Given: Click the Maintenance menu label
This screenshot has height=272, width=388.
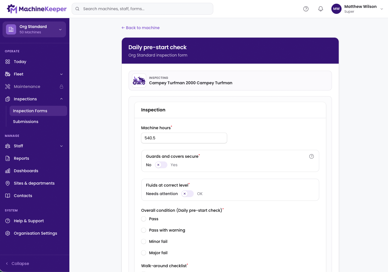Looking at the screenshot, I should [27, 87].
